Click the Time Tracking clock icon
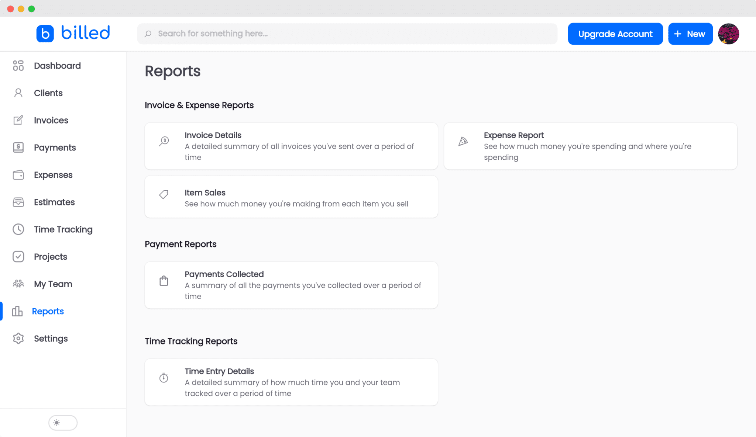This screenshot has height=437, width=756. pyautogui.click(x=18, y=229)
